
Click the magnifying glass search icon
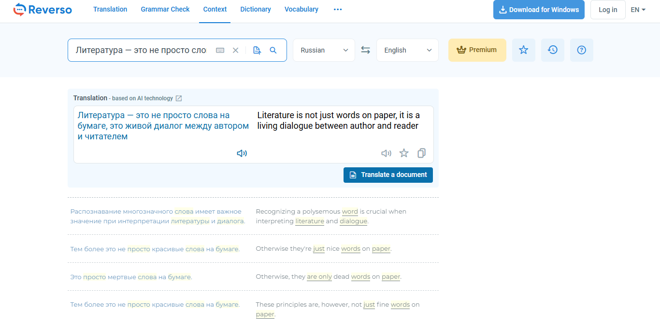(273, 50)
